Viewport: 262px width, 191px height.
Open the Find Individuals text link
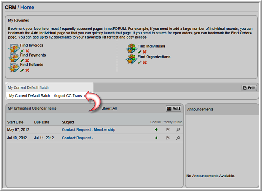pos(151,46)
